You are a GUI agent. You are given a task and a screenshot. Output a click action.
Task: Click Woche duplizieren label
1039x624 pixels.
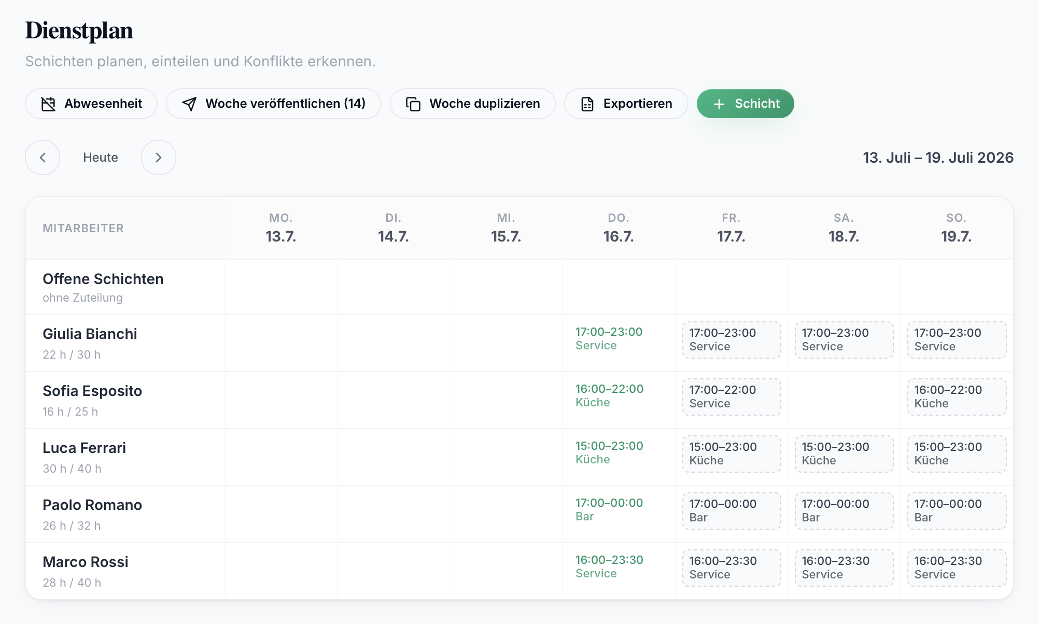(x=485, y=104)
